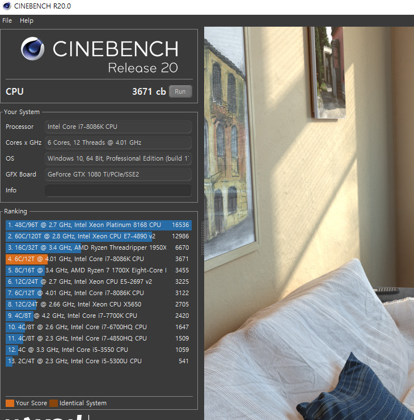The width and height of the screenshot is (414, 420).
Task: Click the panel splitter handle beside ranking
Action: [x=202, y=238]
